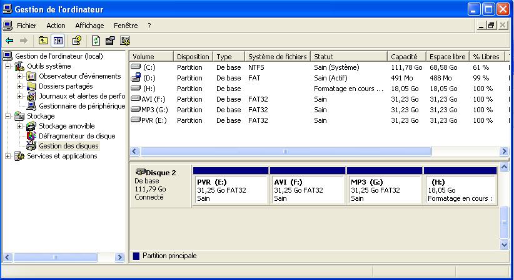514x280 pixels.
Task: Click the Disposition column header
Action: click(x=193, y=57)
